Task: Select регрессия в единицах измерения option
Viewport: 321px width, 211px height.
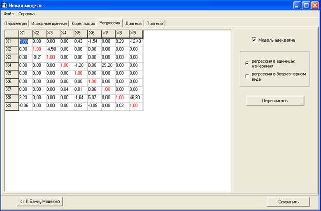Action: (247, 63)
